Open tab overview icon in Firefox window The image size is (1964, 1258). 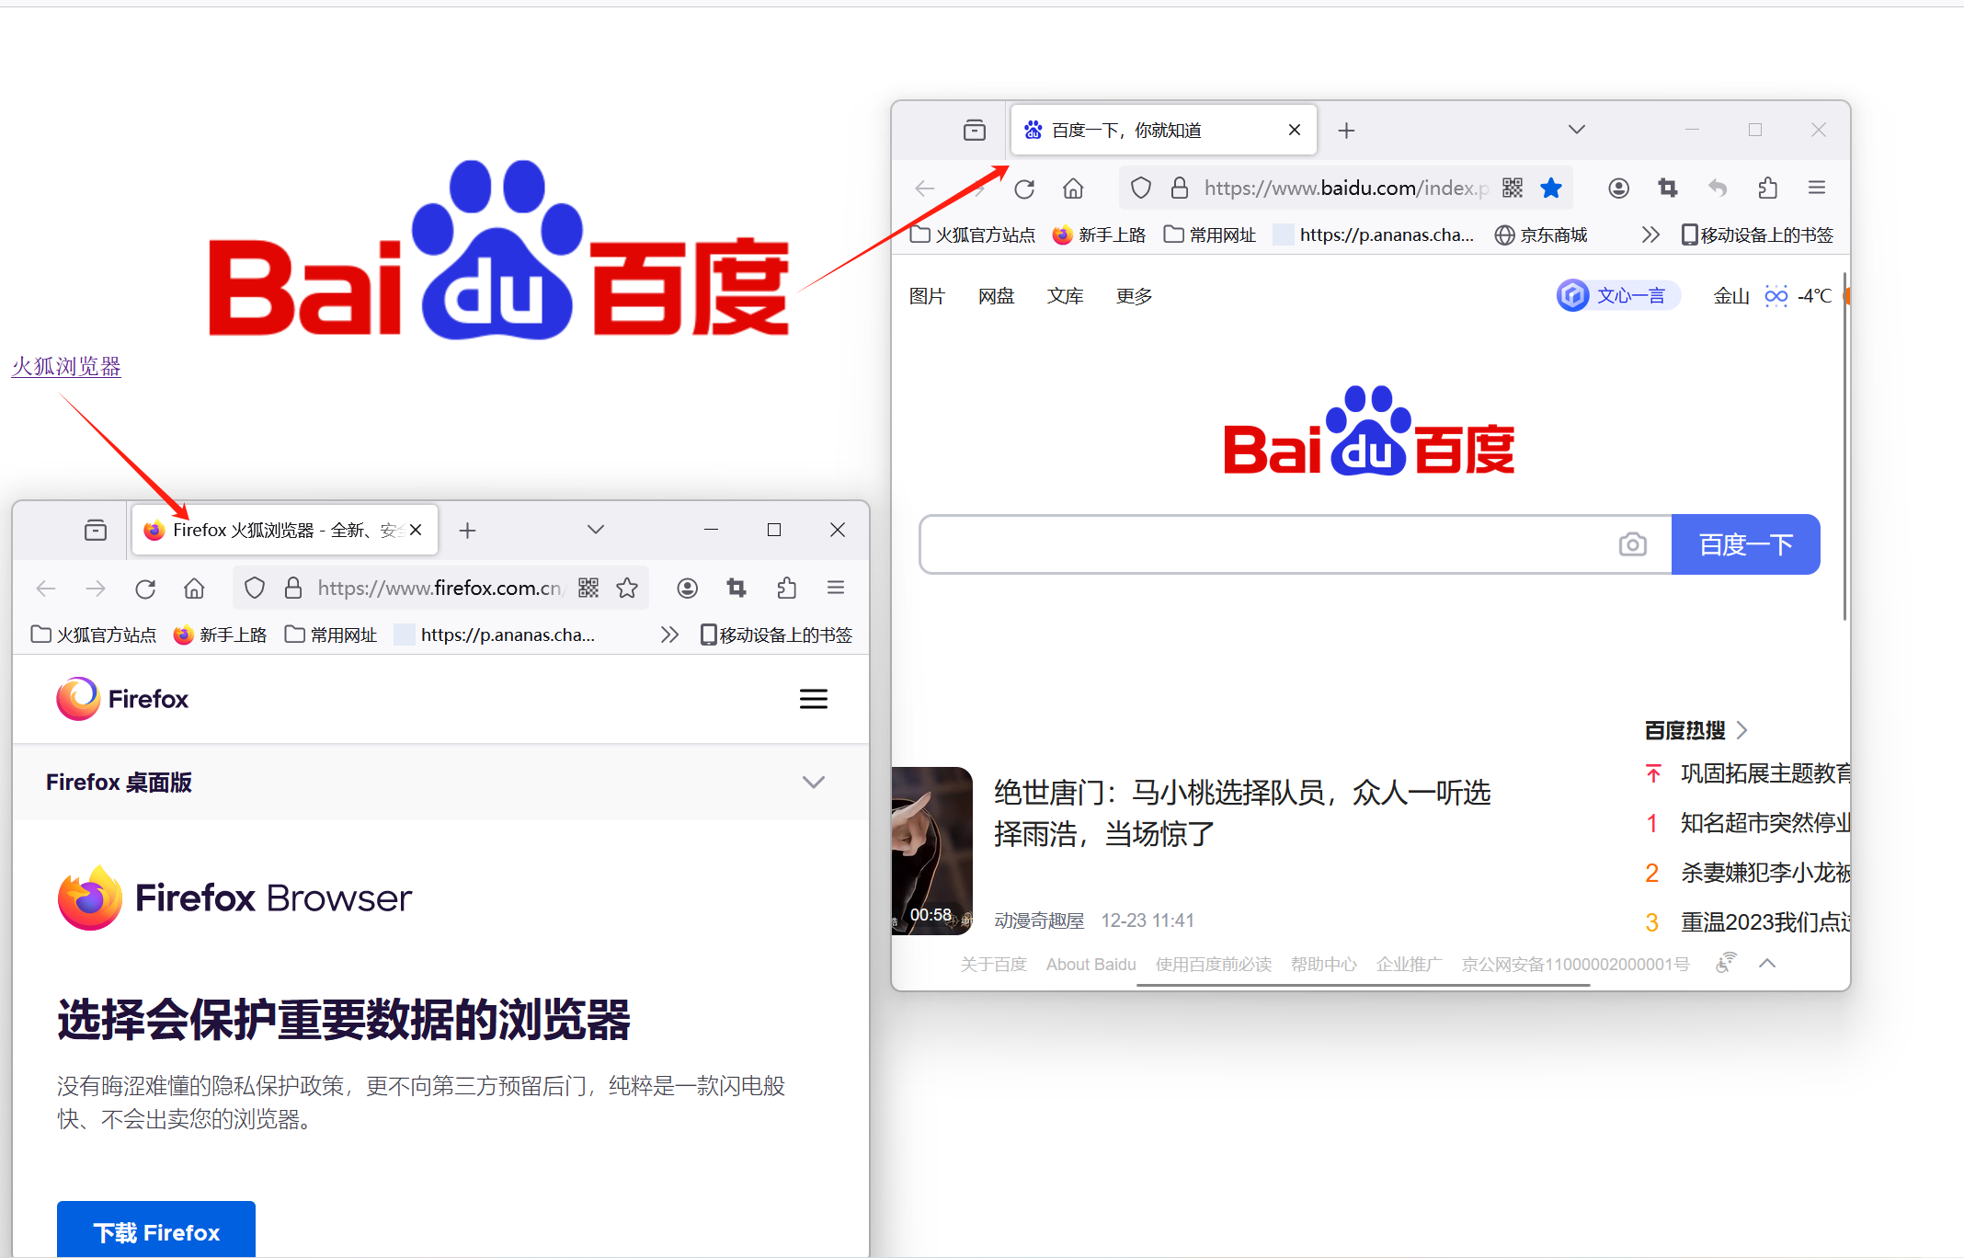point(96,531)
